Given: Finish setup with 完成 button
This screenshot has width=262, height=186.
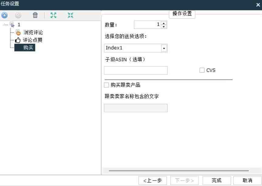Looking at the screenshot, I should pos(217,181).
